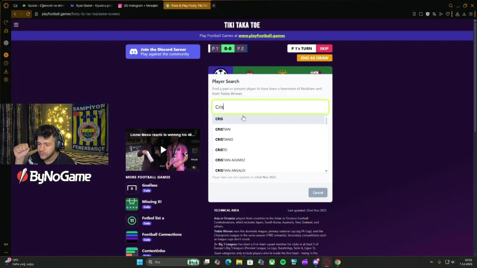
Task: Open Microsoft Edge from the taskbar
Action: (x=228, y=262)
